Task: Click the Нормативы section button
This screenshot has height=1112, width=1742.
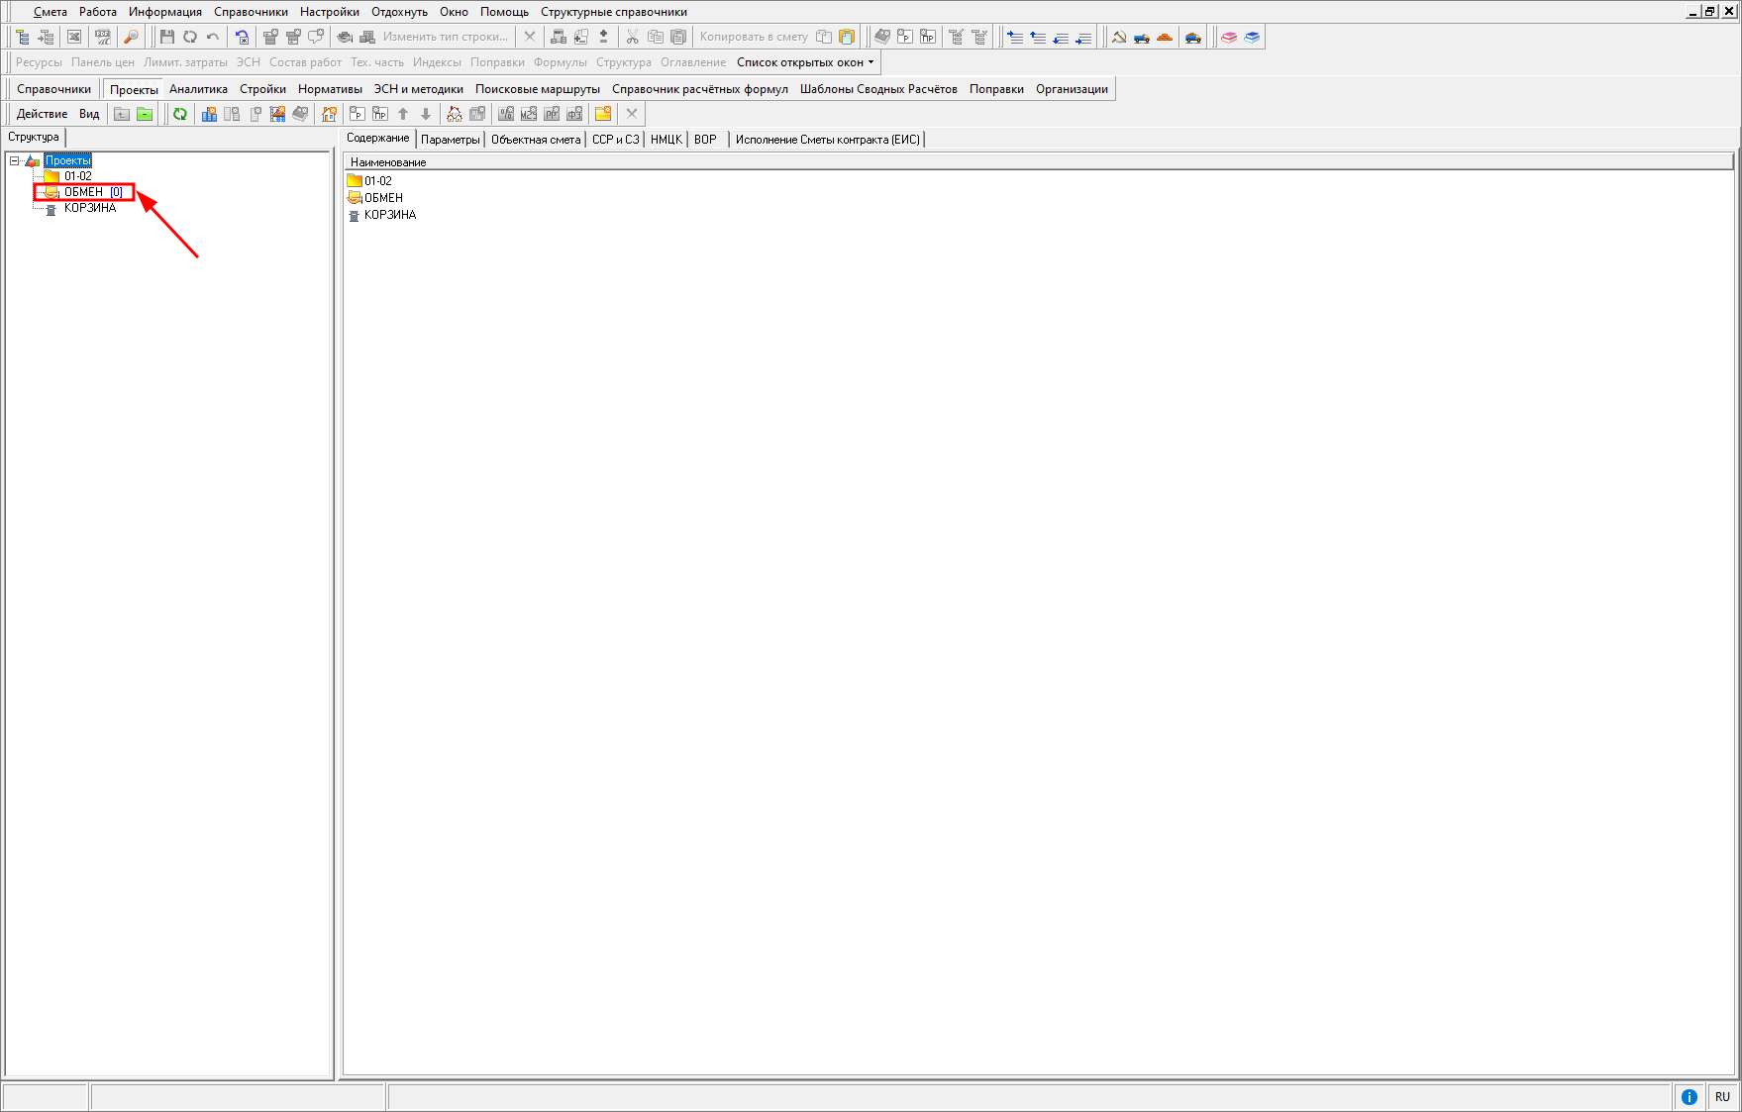Action: click(x=330, y=89)
